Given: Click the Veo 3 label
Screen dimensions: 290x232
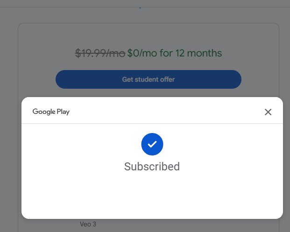Looking at the screenshot, I should tap(88, 225).
